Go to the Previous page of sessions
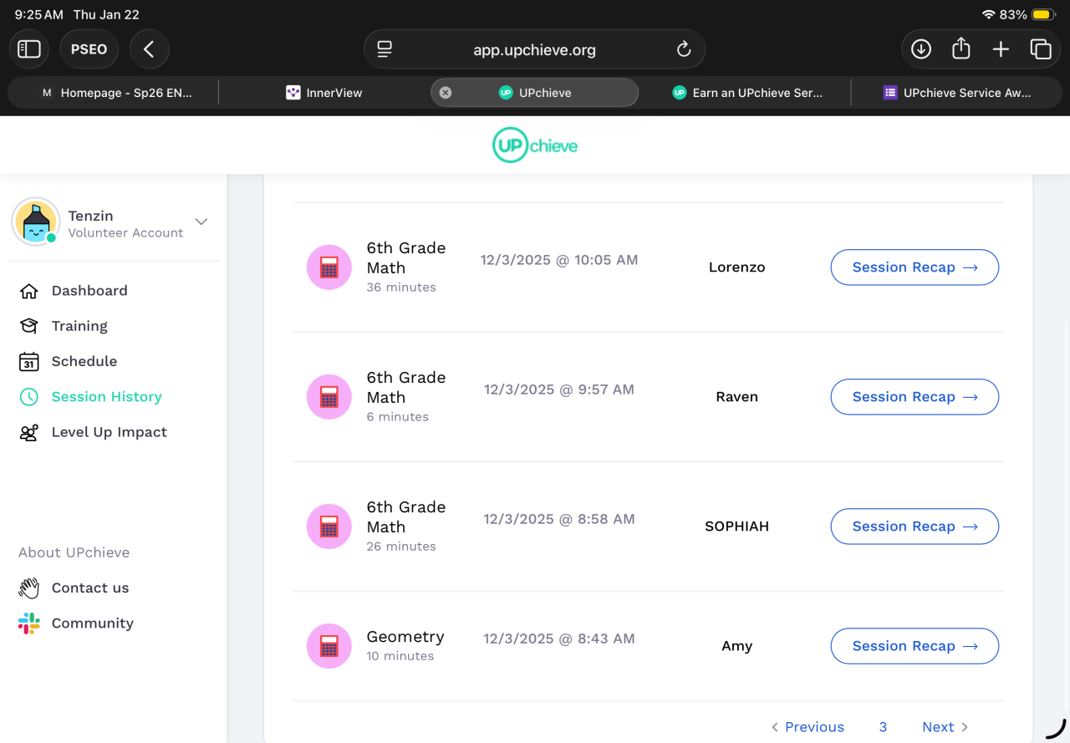The width and height of the screenshot is (1070, 743). tap(808, 727)
